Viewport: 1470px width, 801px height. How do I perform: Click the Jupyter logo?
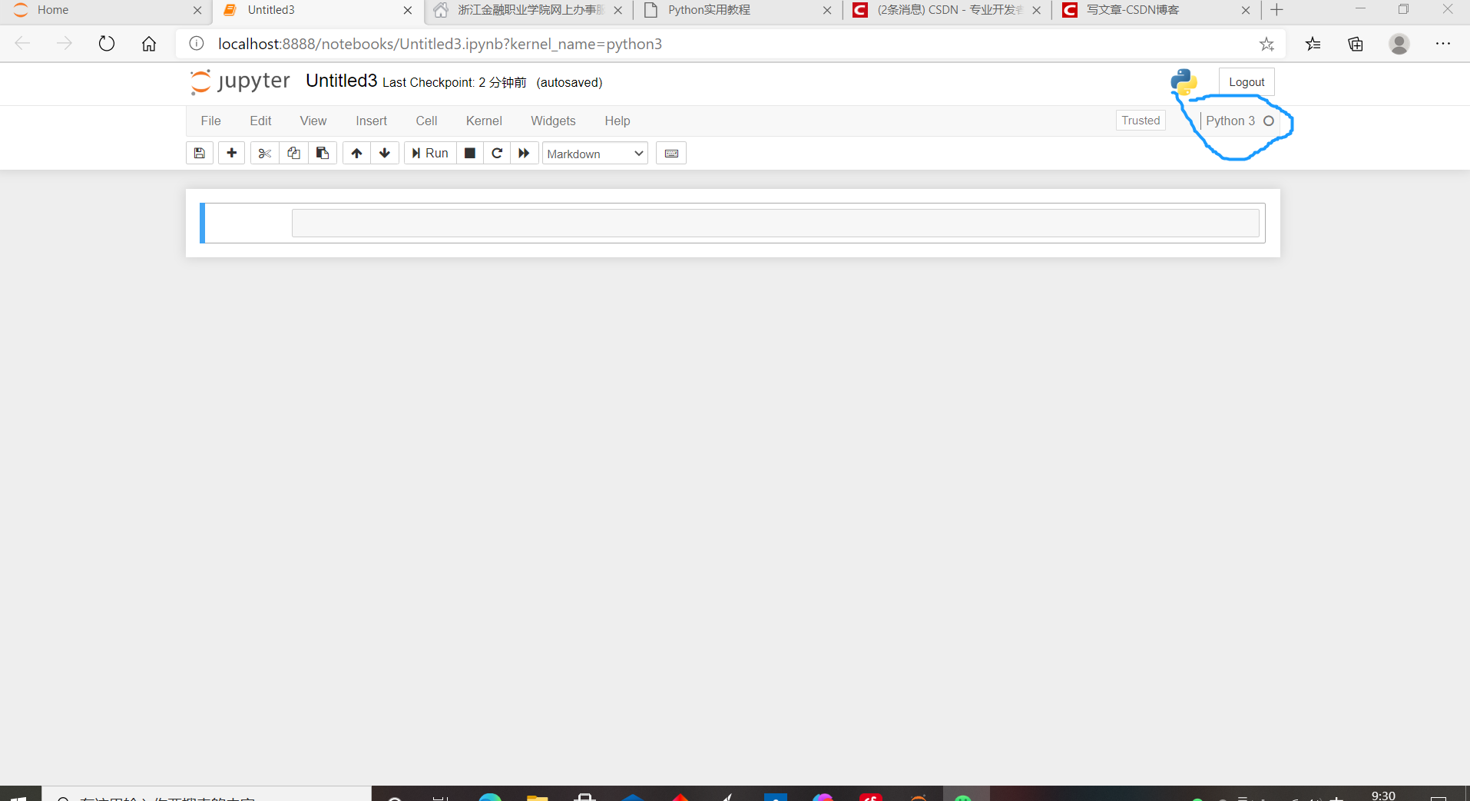click(x=240, y=81)
